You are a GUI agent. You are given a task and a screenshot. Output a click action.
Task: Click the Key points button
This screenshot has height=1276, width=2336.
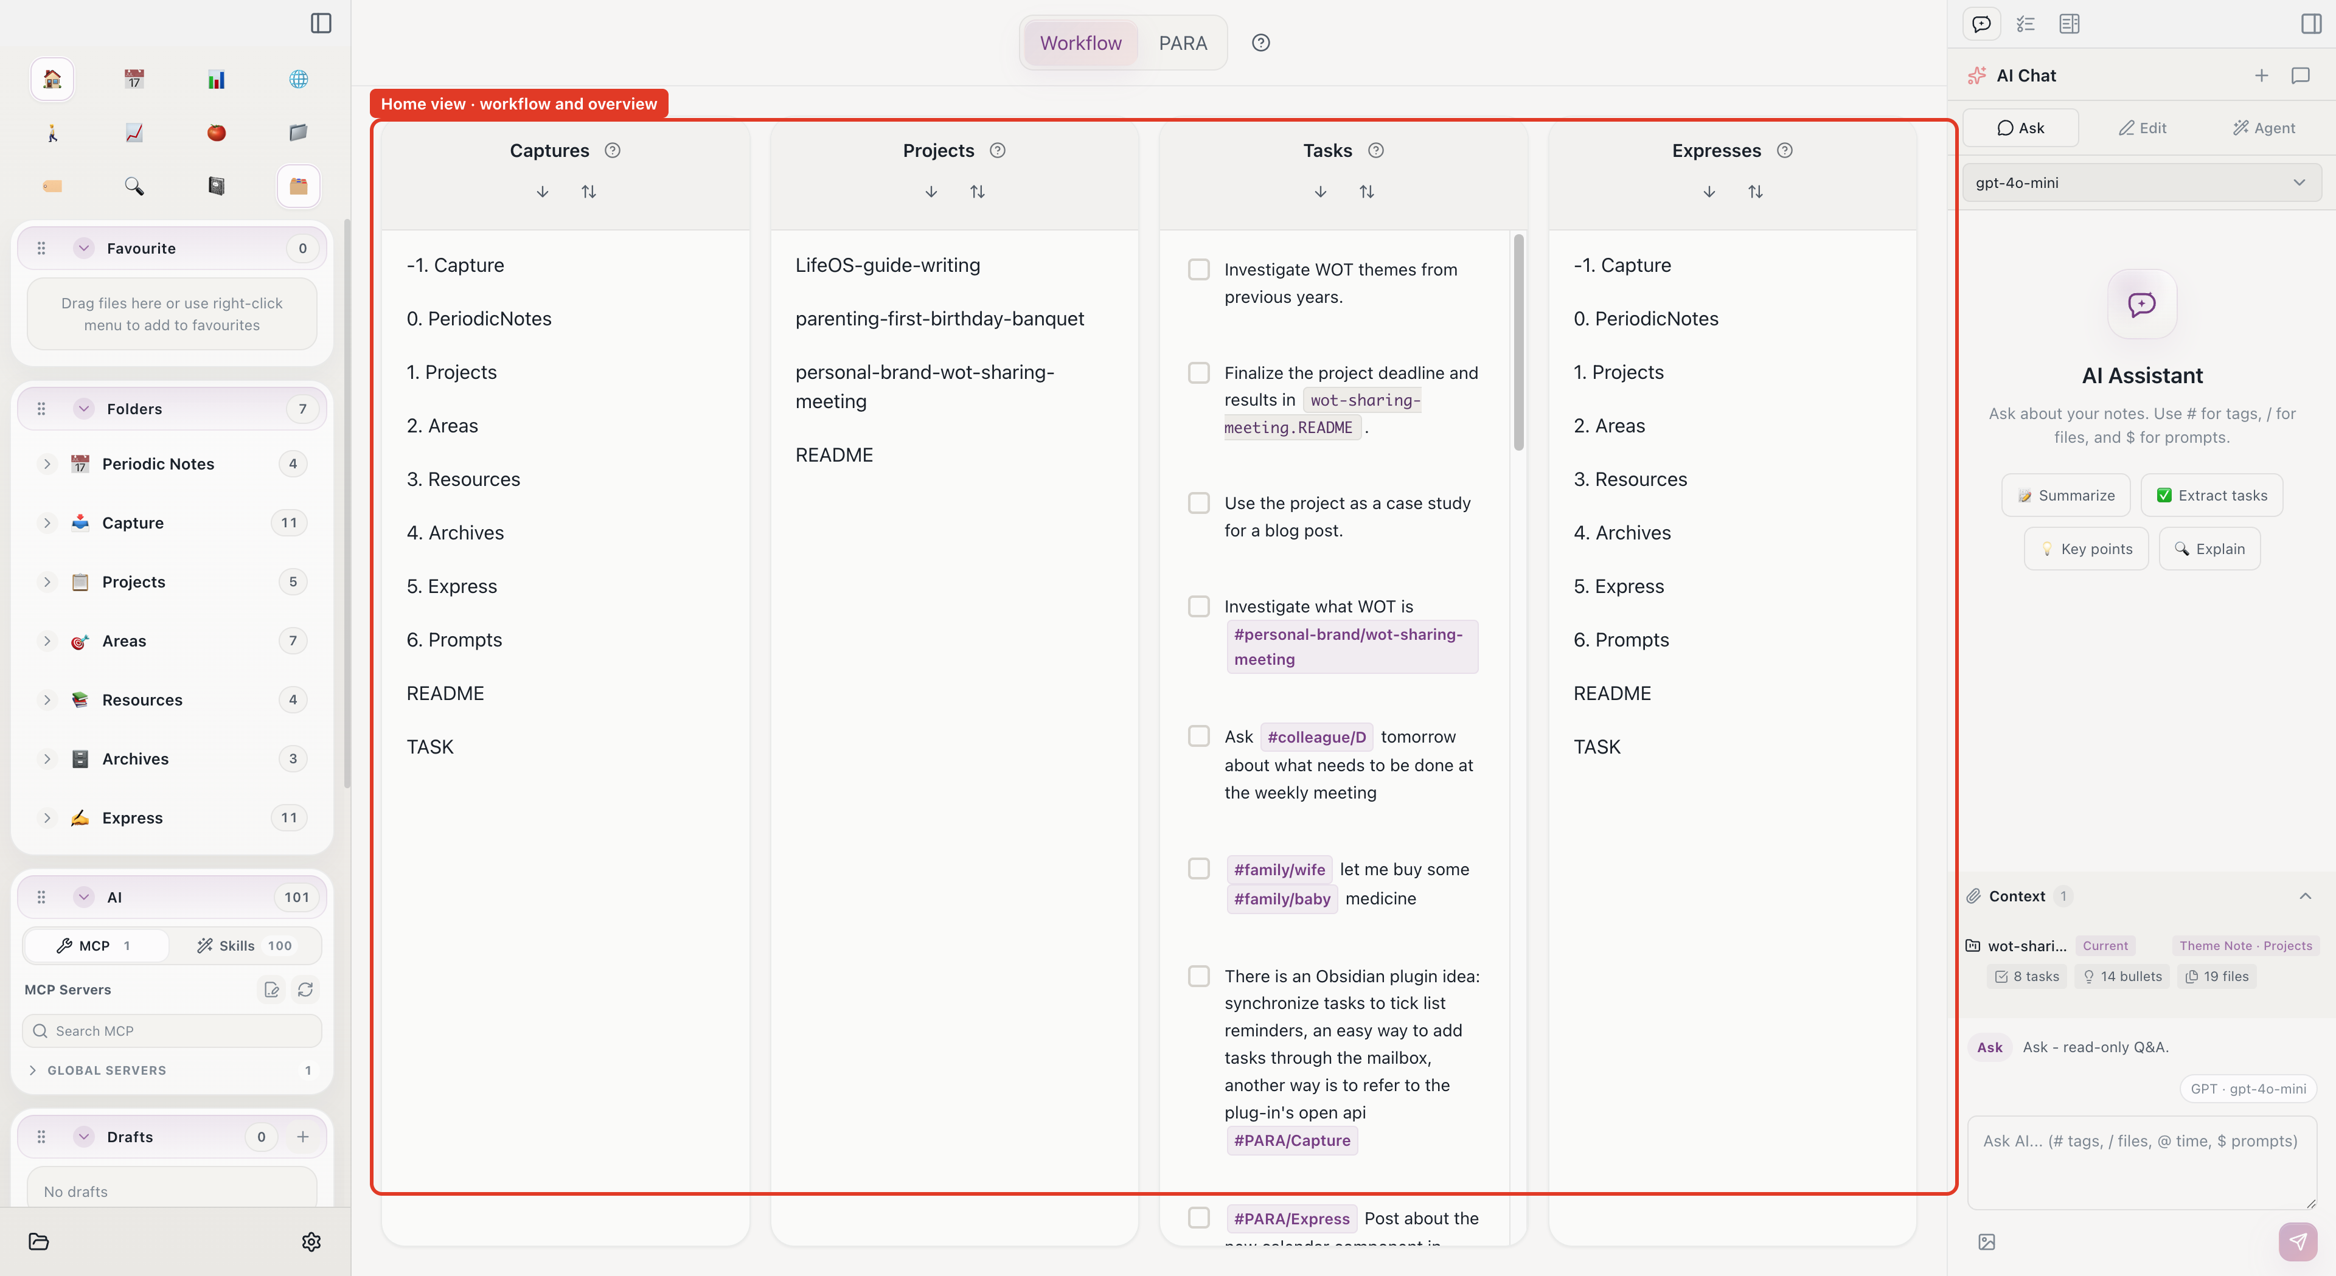[x=2086, y=549]
